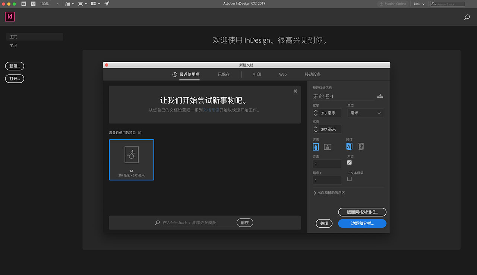
Task: Click the 未命名-1 document name field
Action: click(x=343, y=97)
